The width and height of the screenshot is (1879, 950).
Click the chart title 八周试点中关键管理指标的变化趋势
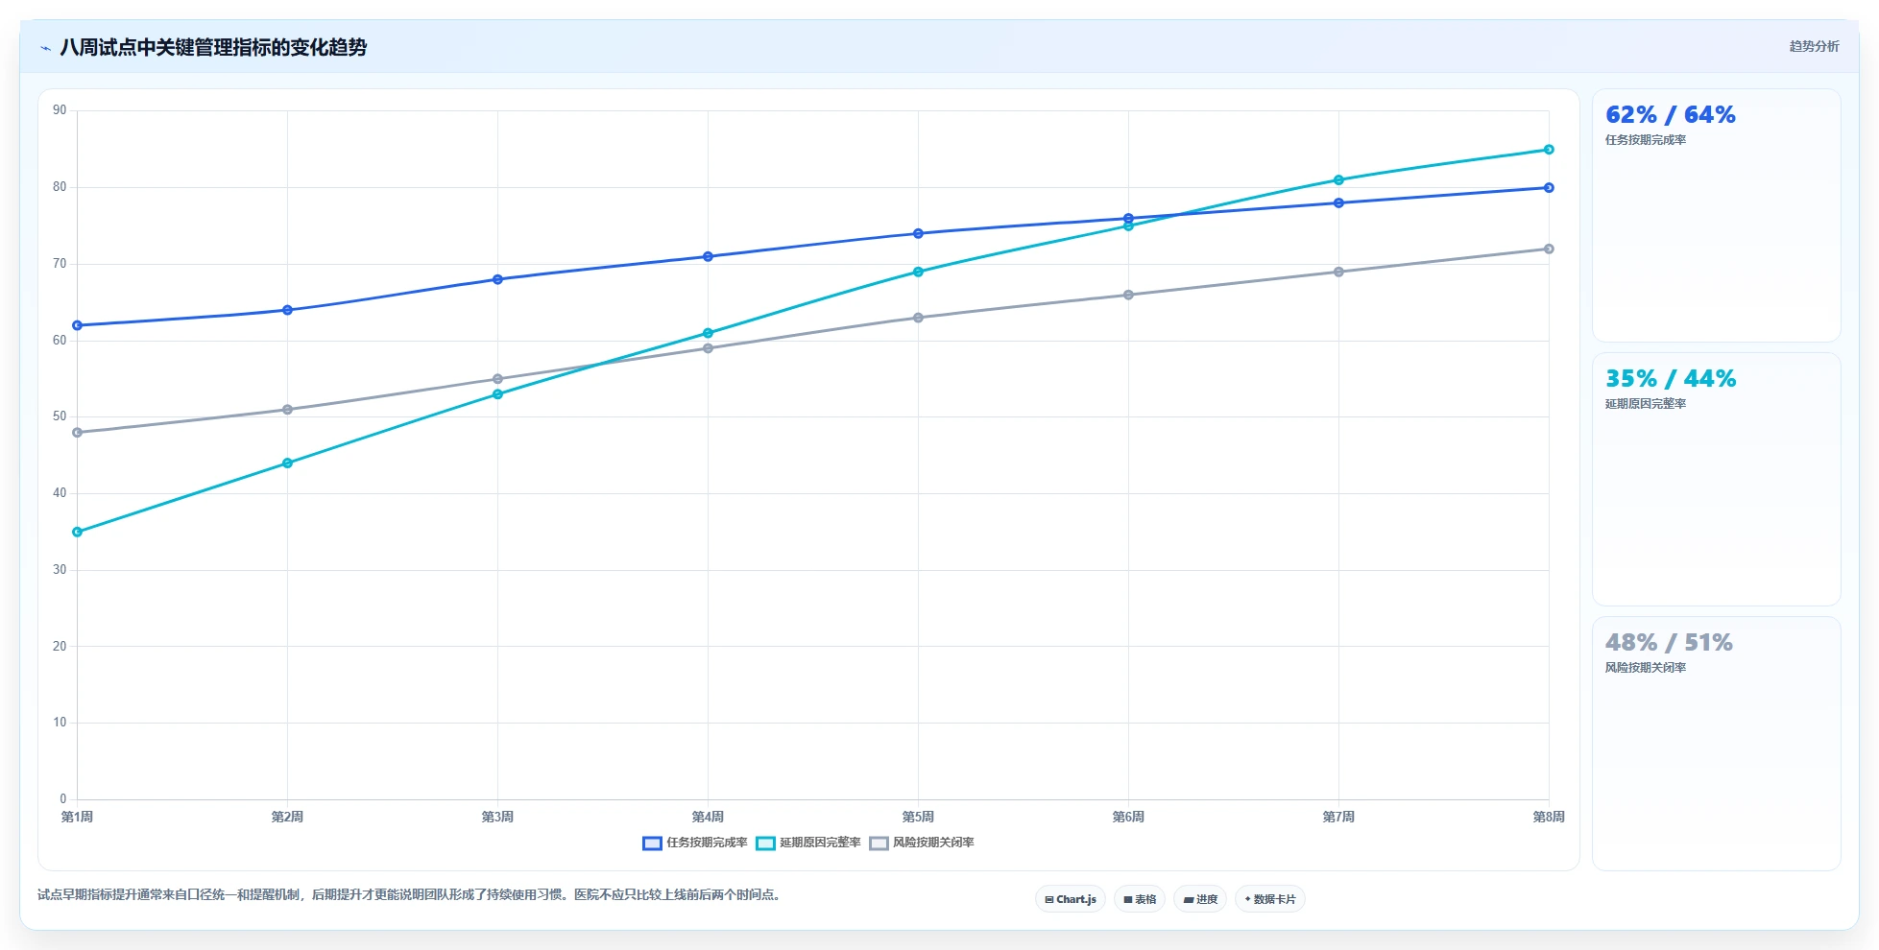click(x=213, y=47)
